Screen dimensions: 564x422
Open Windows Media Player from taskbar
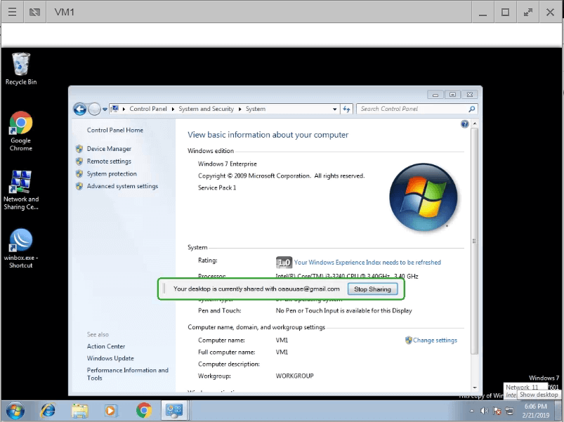point(111,411)
